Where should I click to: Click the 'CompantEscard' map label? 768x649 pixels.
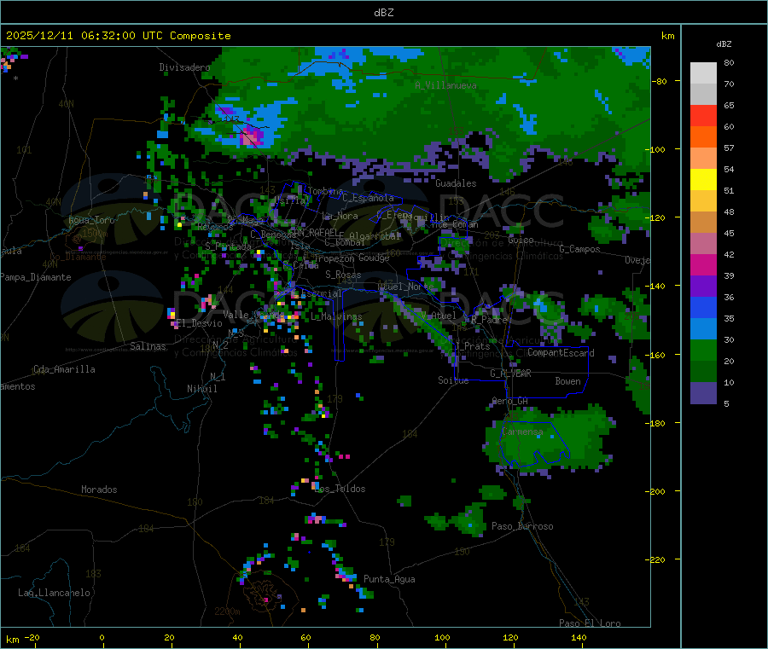pyautogui.click(x=561, y=353)
